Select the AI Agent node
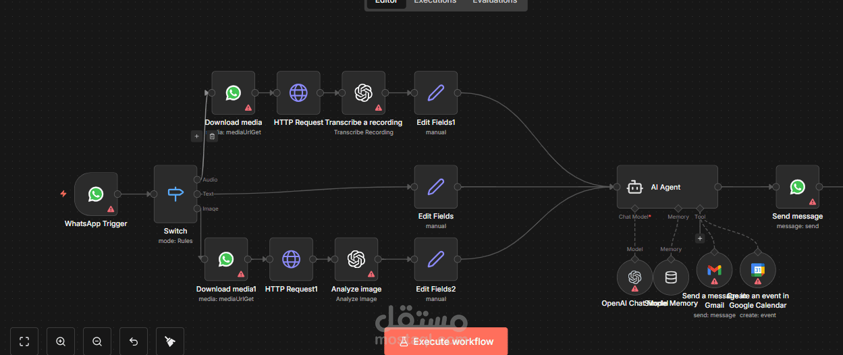Screen dimensions: 843x355 point(667,187)
